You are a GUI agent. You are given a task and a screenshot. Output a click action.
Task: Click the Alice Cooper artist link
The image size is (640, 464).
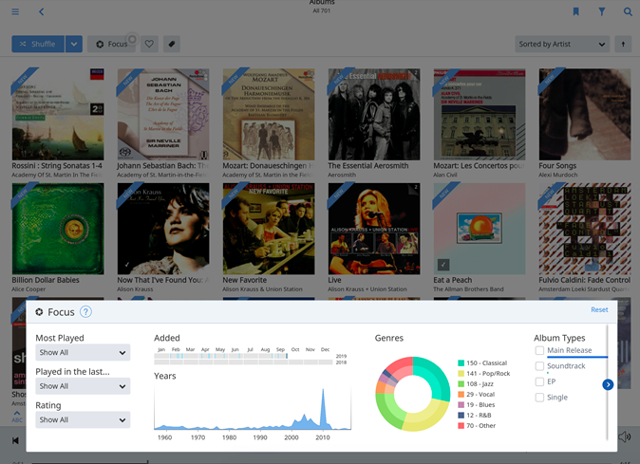tap(28, 289)
